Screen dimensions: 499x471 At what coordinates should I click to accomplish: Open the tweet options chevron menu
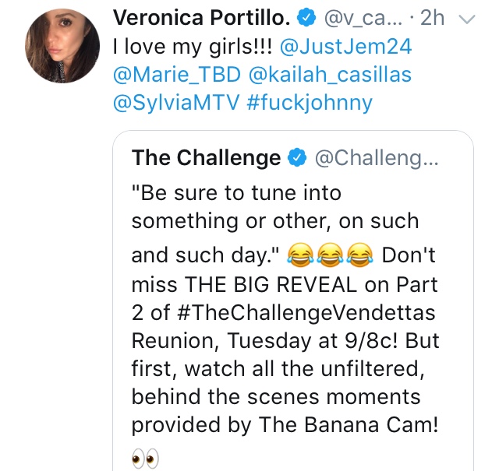coord(466,19)
